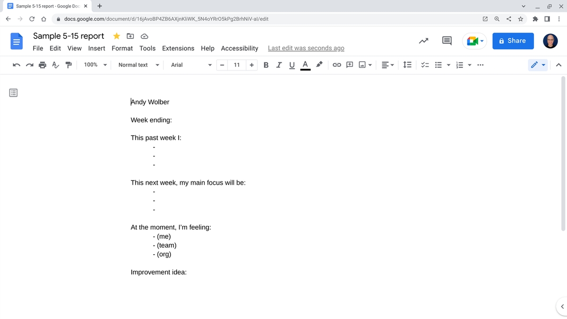
Task: Select the Print icon
Action: click(42, 65)
